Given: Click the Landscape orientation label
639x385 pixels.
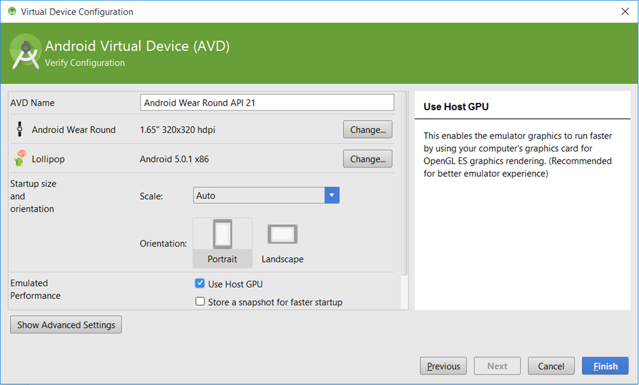Looking at the screenshot, I should point(283,259).
